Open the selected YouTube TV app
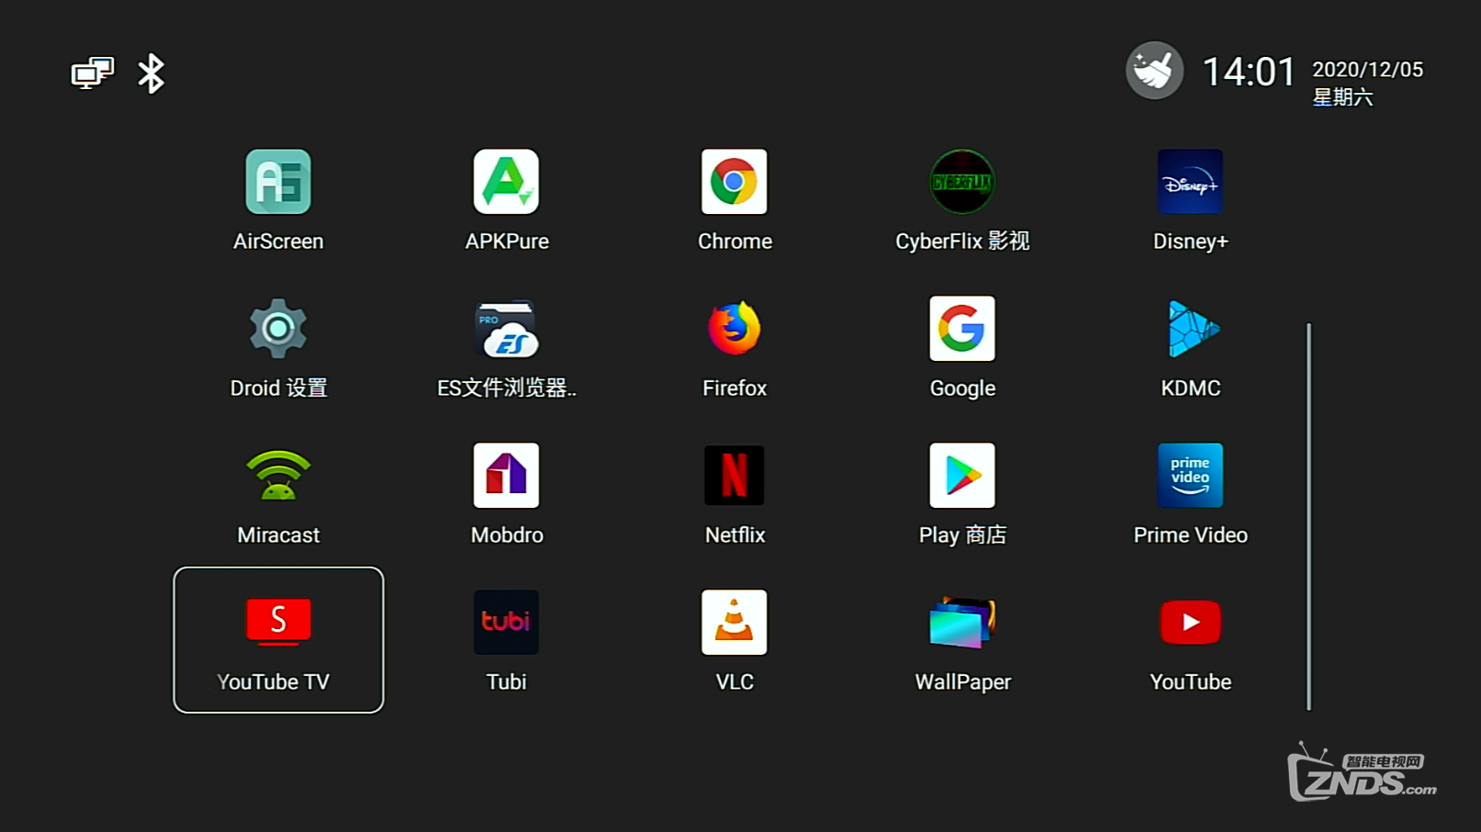Image resolution: width=1481 pixels, height=832 pixels. pyautogui.click(x=278, y=640)
